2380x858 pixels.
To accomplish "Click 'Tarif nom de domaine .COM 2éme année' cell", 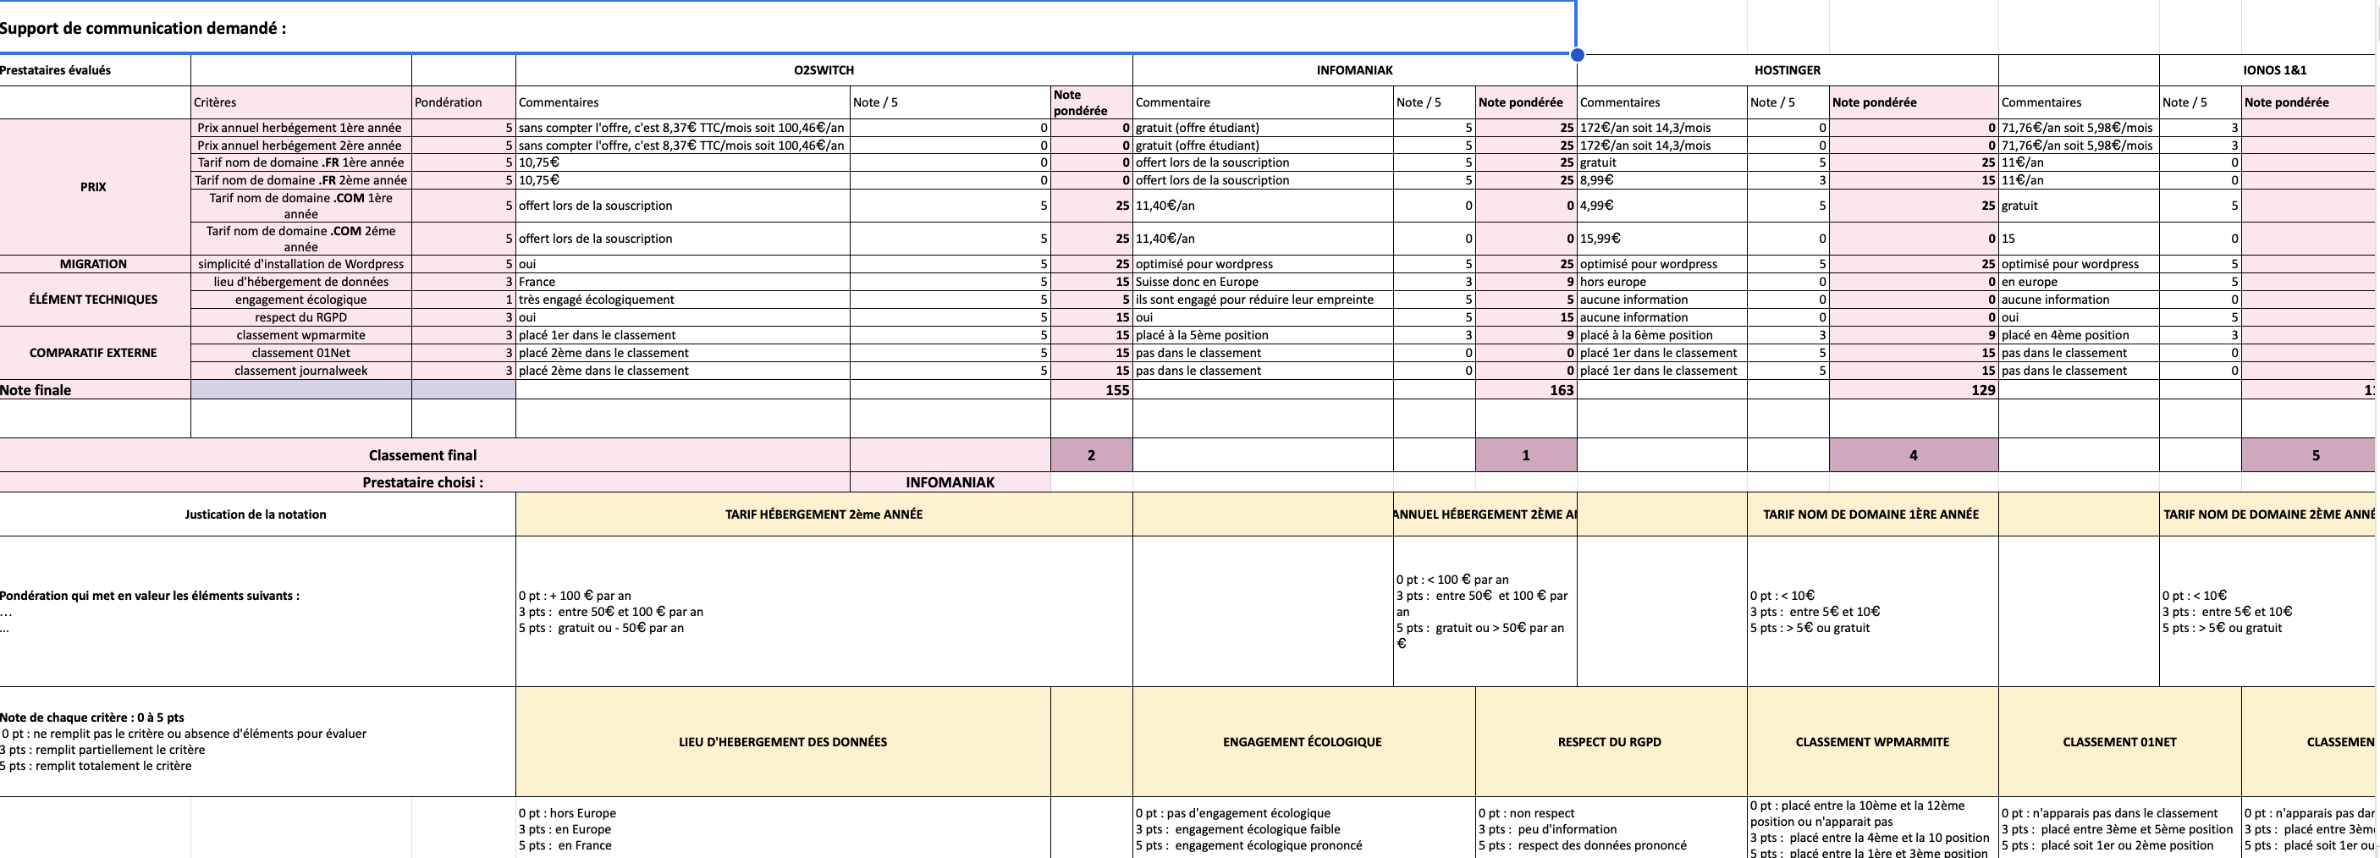I will tap(301, 239).
